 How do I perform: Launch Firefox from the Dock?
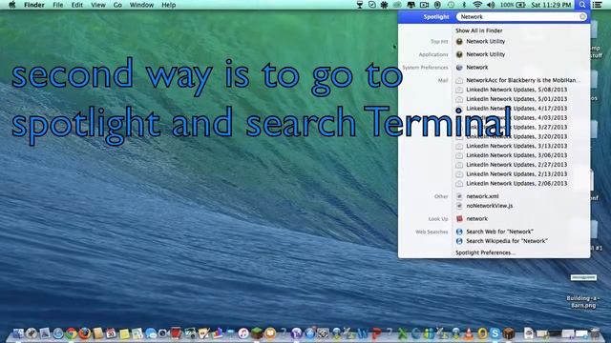85,333
